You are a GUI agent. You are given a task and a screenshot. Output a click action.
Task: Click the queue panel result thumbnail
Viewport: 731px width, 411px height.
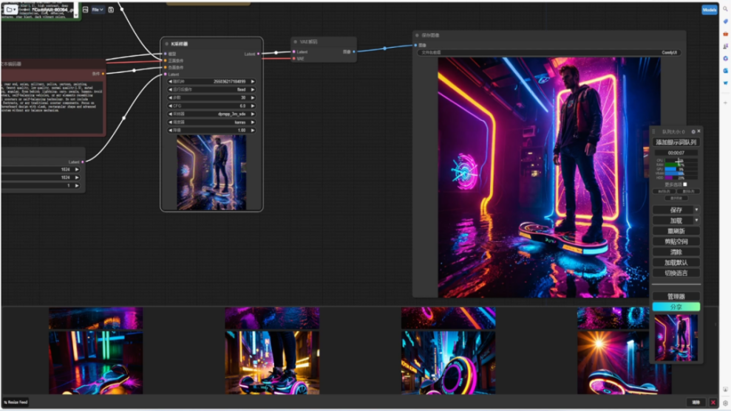pyautogui.click(x=676, y=338)
